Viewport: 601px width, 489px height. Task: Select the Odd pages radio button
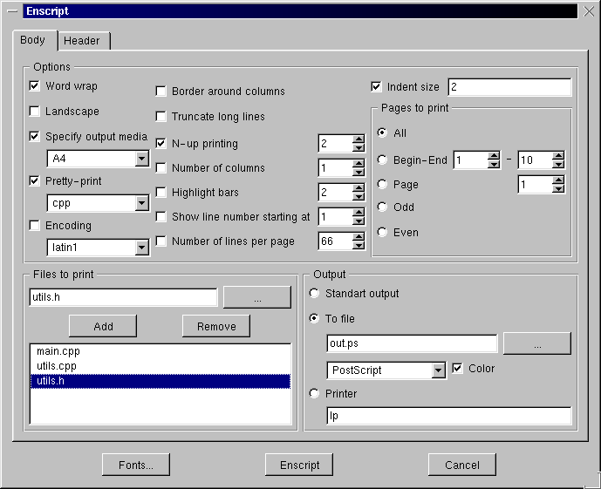(x=382, y=207)
